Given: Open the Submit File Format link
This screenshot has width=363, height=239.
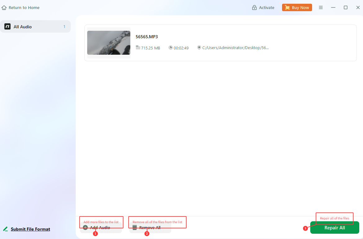Looking at the screenshot, I should tap(30, 229).
